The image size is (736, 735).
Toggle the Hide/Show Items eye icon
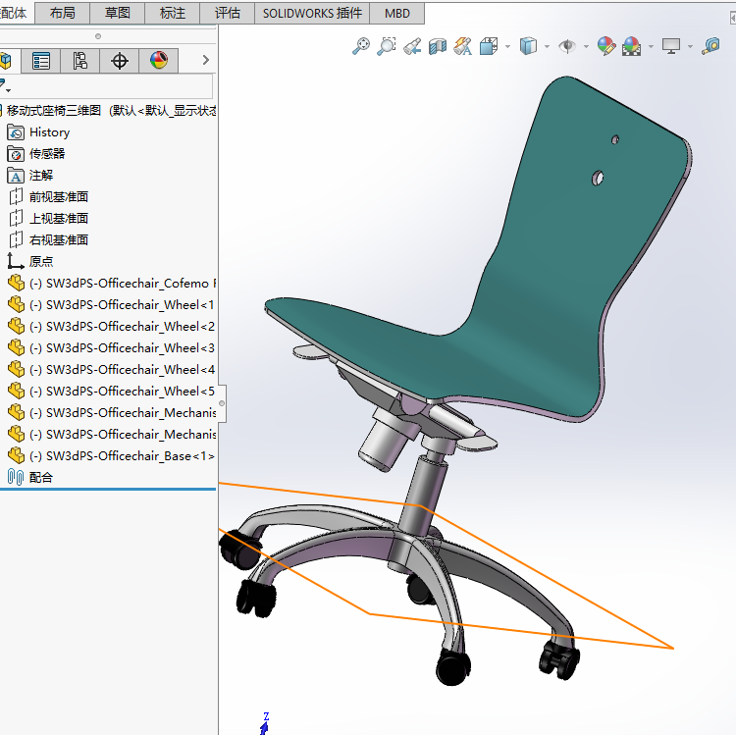pyautogui.click(x=567, y=46)
